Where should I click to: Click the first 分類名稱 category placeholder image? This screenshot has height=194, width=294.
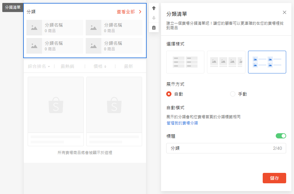tap(34, 28)
